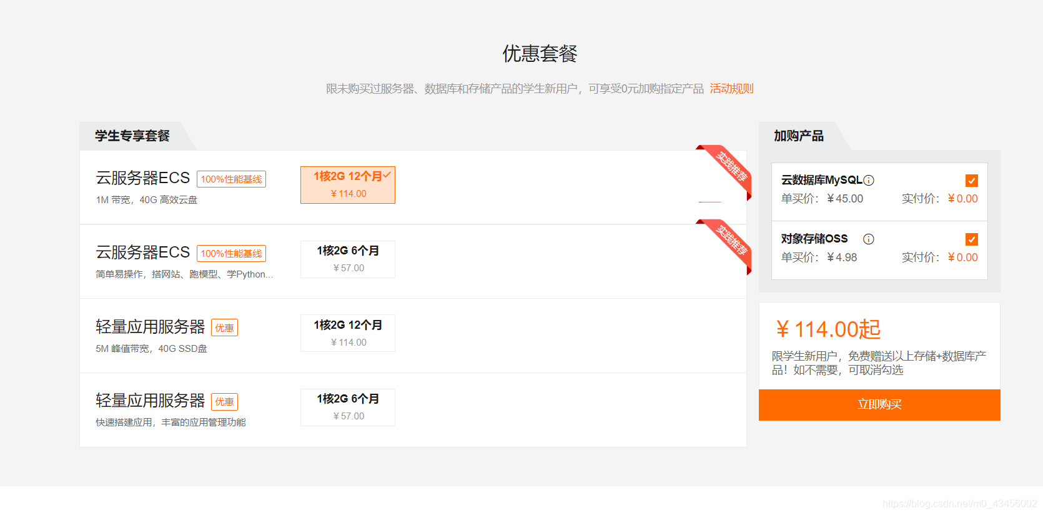Click info icon beside 云数据库MySQL
This screenshot has width=1043, height=515.
[869, 181]
